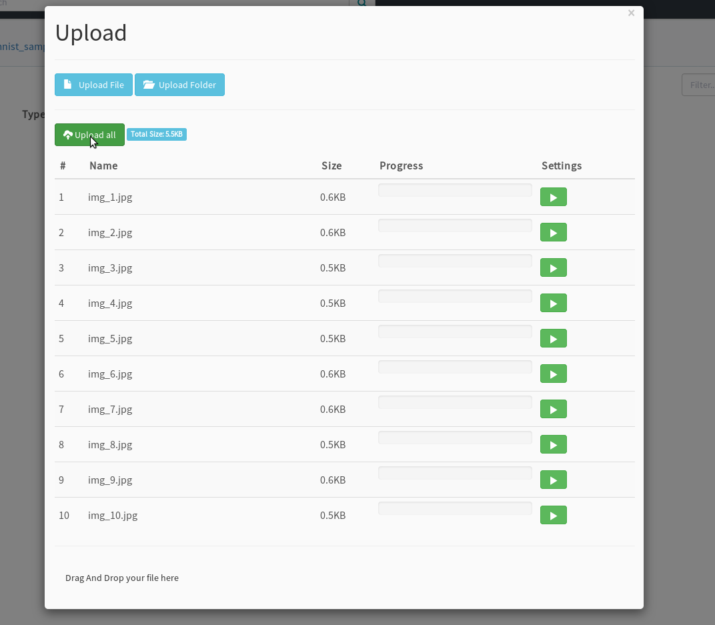715x625 pixels.
Task: Start upload for img_4.jpg
Action: (x=553, y=303)
